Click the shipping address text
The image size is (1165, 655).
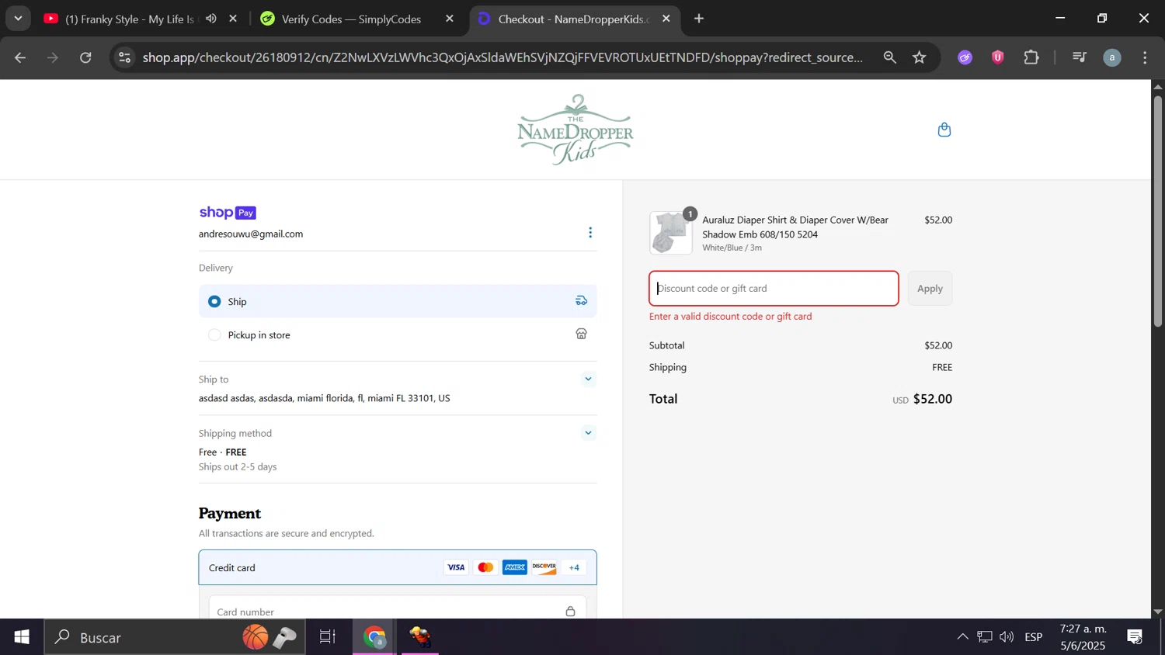325,398
